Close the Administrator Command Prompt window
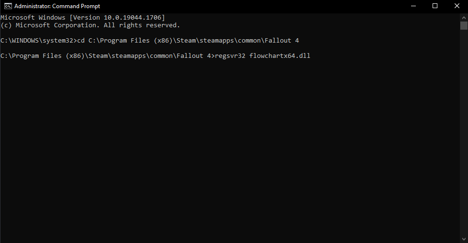Viewport: 468px width, 243px height. [x=457, y=6]
